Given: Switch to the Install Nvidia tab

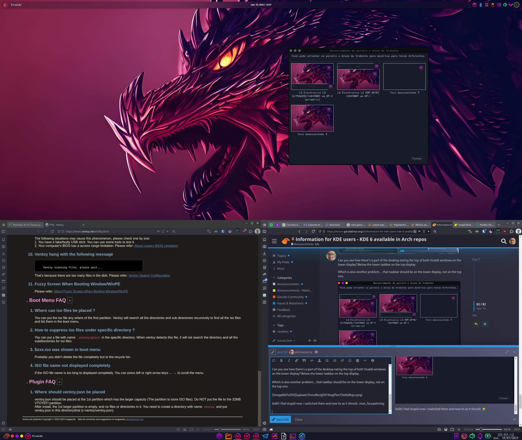Looking at the screenshot, I should coord(464,225).
